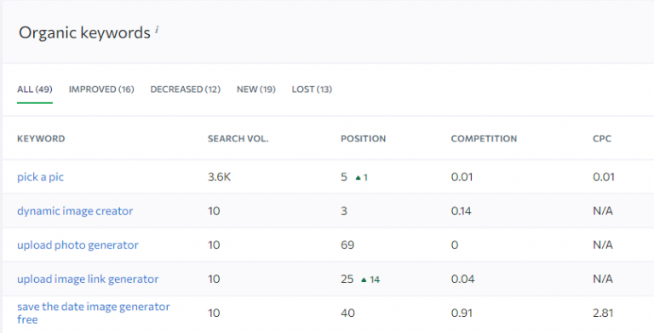Open 'upload image link generator' keyword link
The height and width of the screenshot is (333, 654).
pos(88,278)
